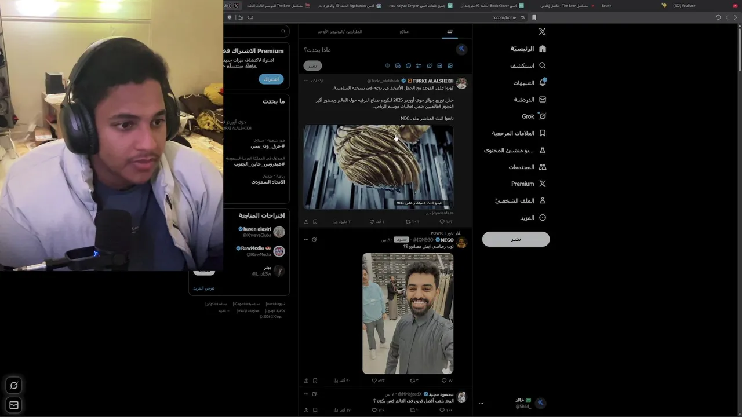Ask Grok about MEGO post

point(314,240)
